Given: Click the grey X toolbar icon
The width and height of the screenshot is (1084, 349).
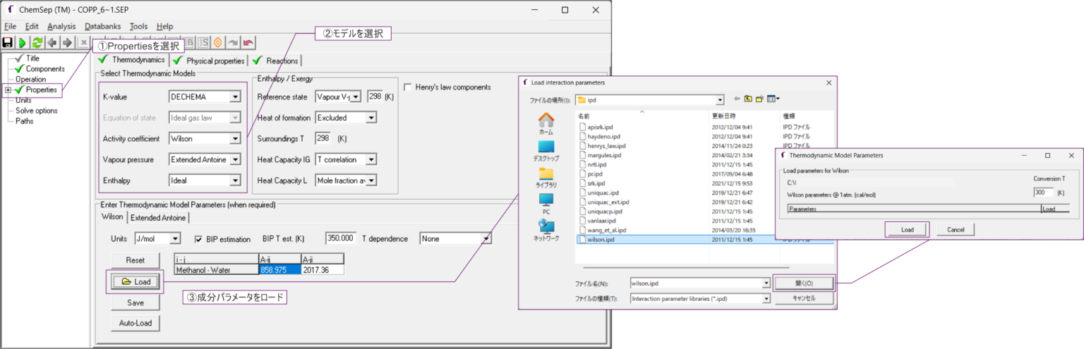Looking at the screenshot, I should (83, 42).
